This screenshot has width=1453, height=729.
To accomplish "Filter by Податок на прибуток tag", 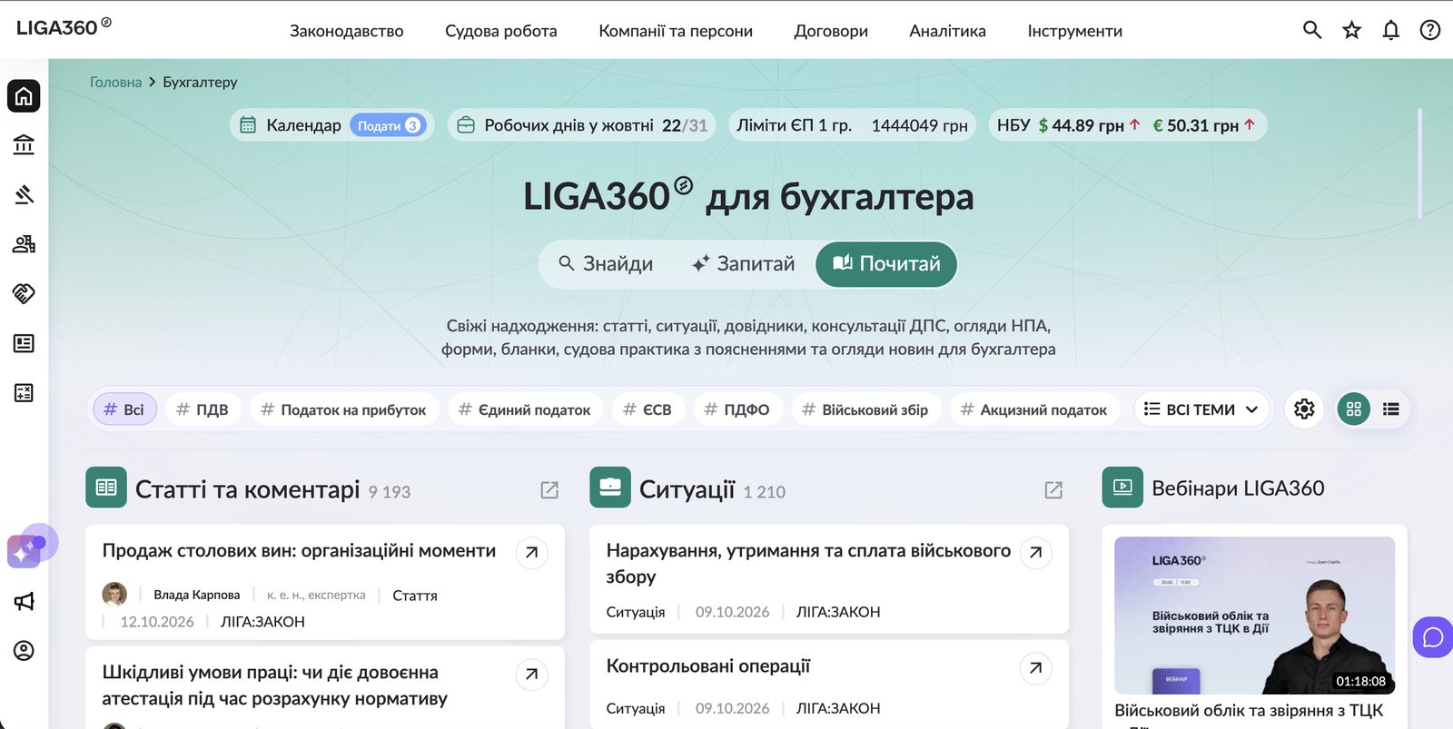I will tap(344, 409).
